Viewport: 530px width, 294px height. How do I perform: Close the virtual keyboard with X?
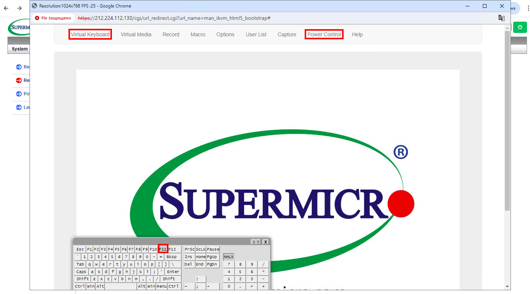pyautogui.click(x=265, y=242)
